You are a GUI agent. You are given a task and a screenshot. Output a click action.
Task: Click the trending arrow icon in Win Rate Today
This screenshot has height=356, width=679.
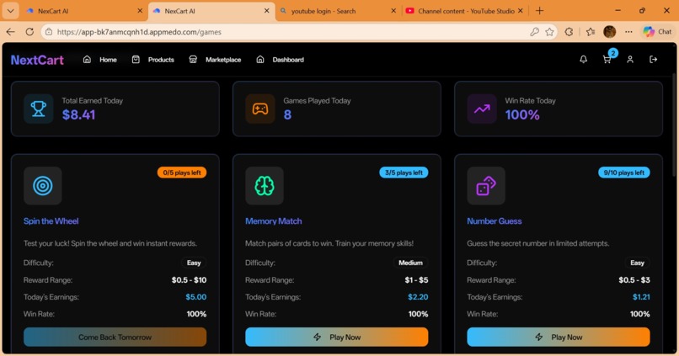(x=482, y=109)
